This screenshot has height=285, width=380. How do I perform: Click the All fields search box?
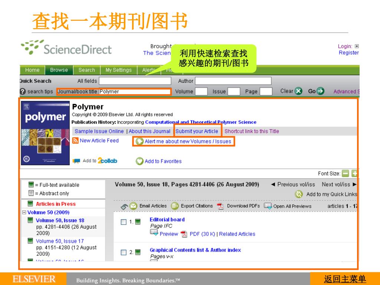pos(135,81)
